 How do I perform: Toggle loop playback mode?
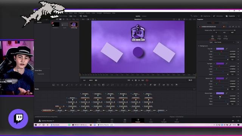[147, 80]
